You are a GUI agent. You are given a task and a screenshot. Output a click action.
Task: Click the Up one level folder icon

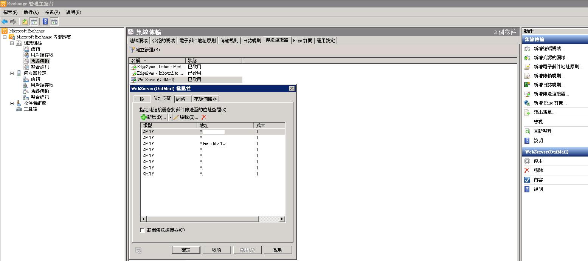(x=25, y=21)
